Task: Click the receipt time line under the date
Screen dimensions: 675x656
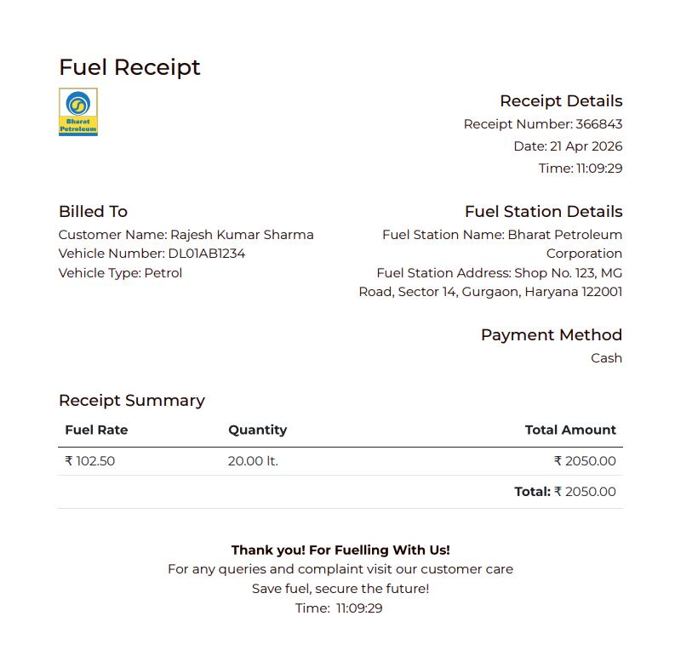Action: (x=581, y=168)
